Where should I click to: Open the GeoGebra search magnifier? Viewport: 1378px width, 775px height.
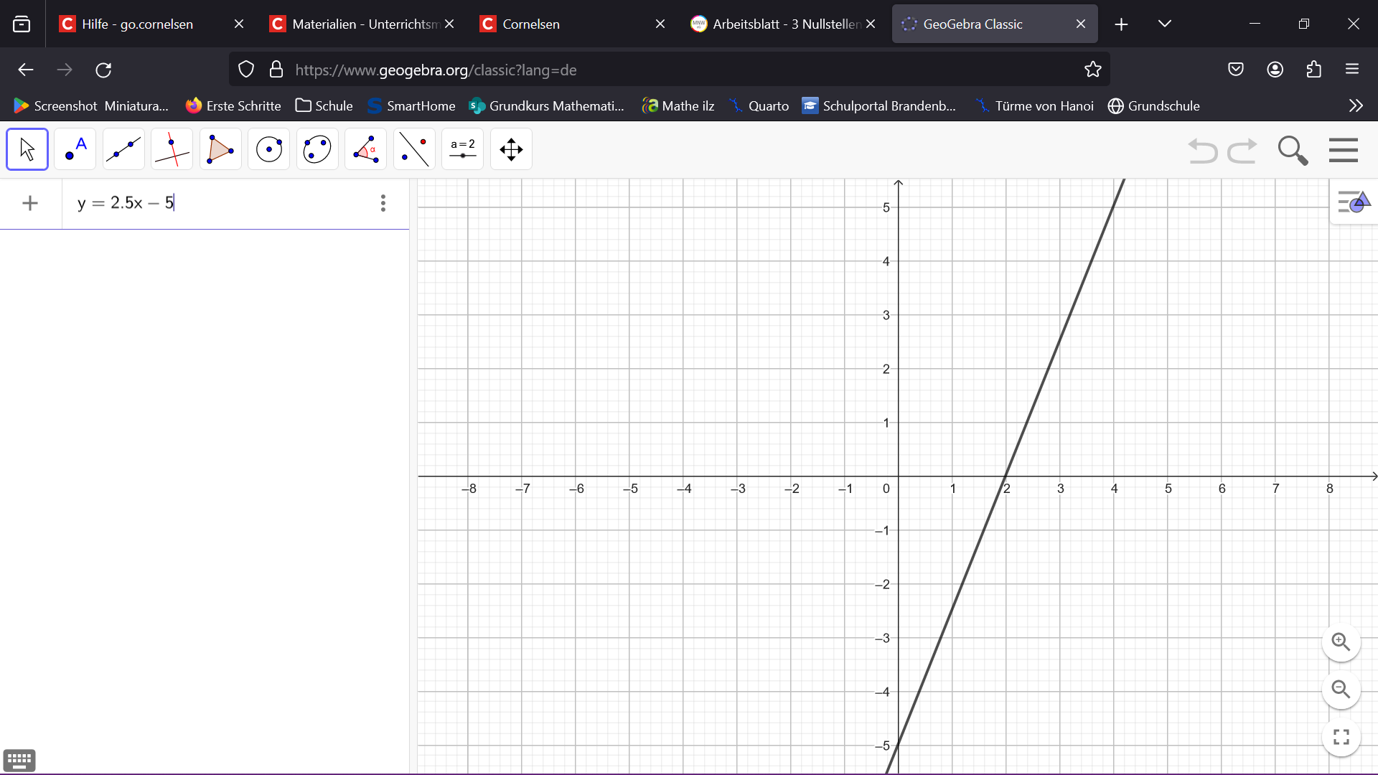[1293, 151]
